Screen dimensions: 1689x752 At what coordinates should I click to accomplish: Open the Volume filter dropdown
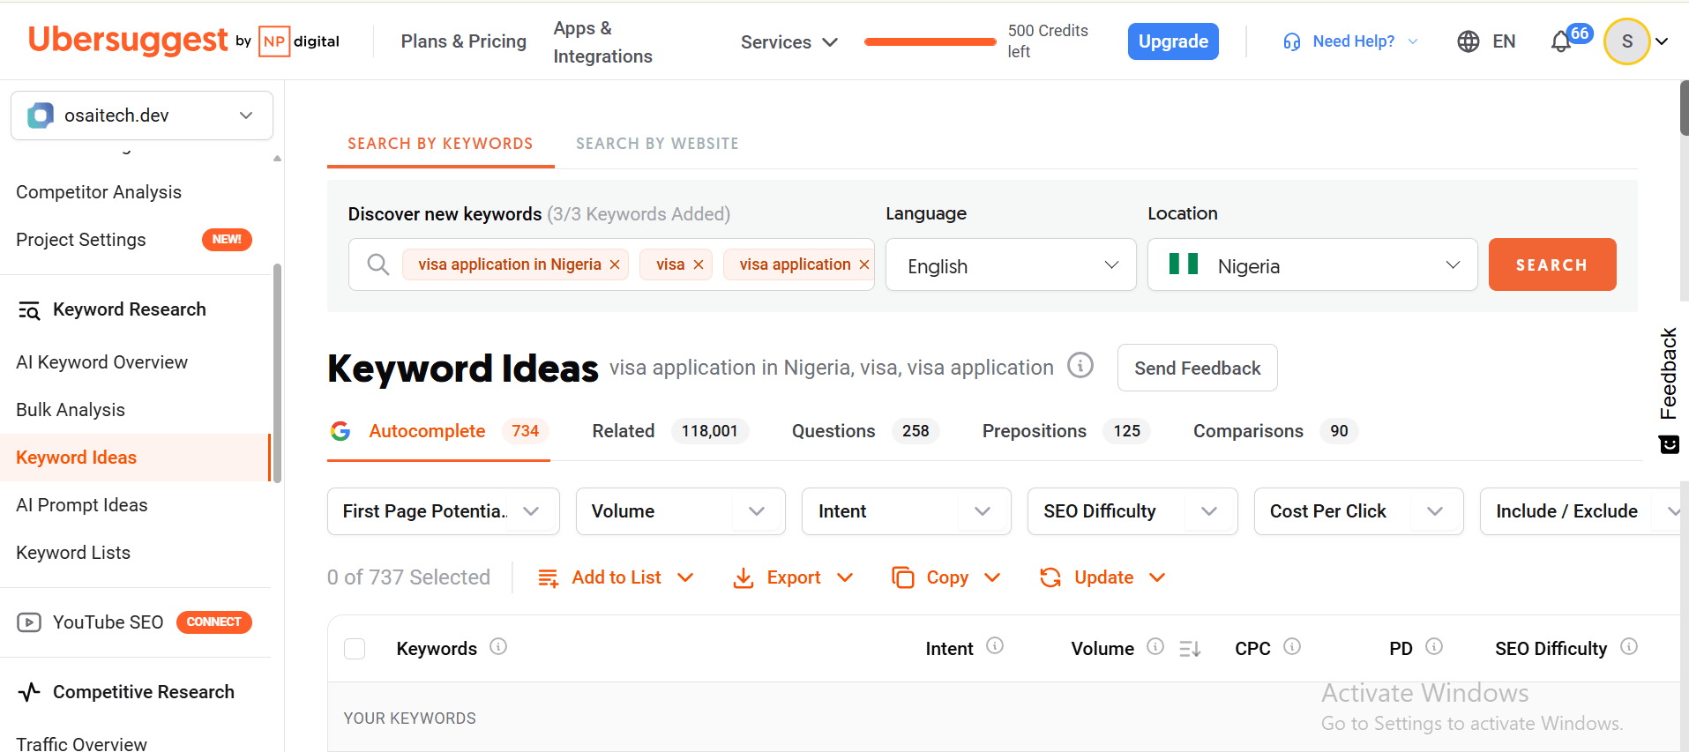tap(681, 511)
